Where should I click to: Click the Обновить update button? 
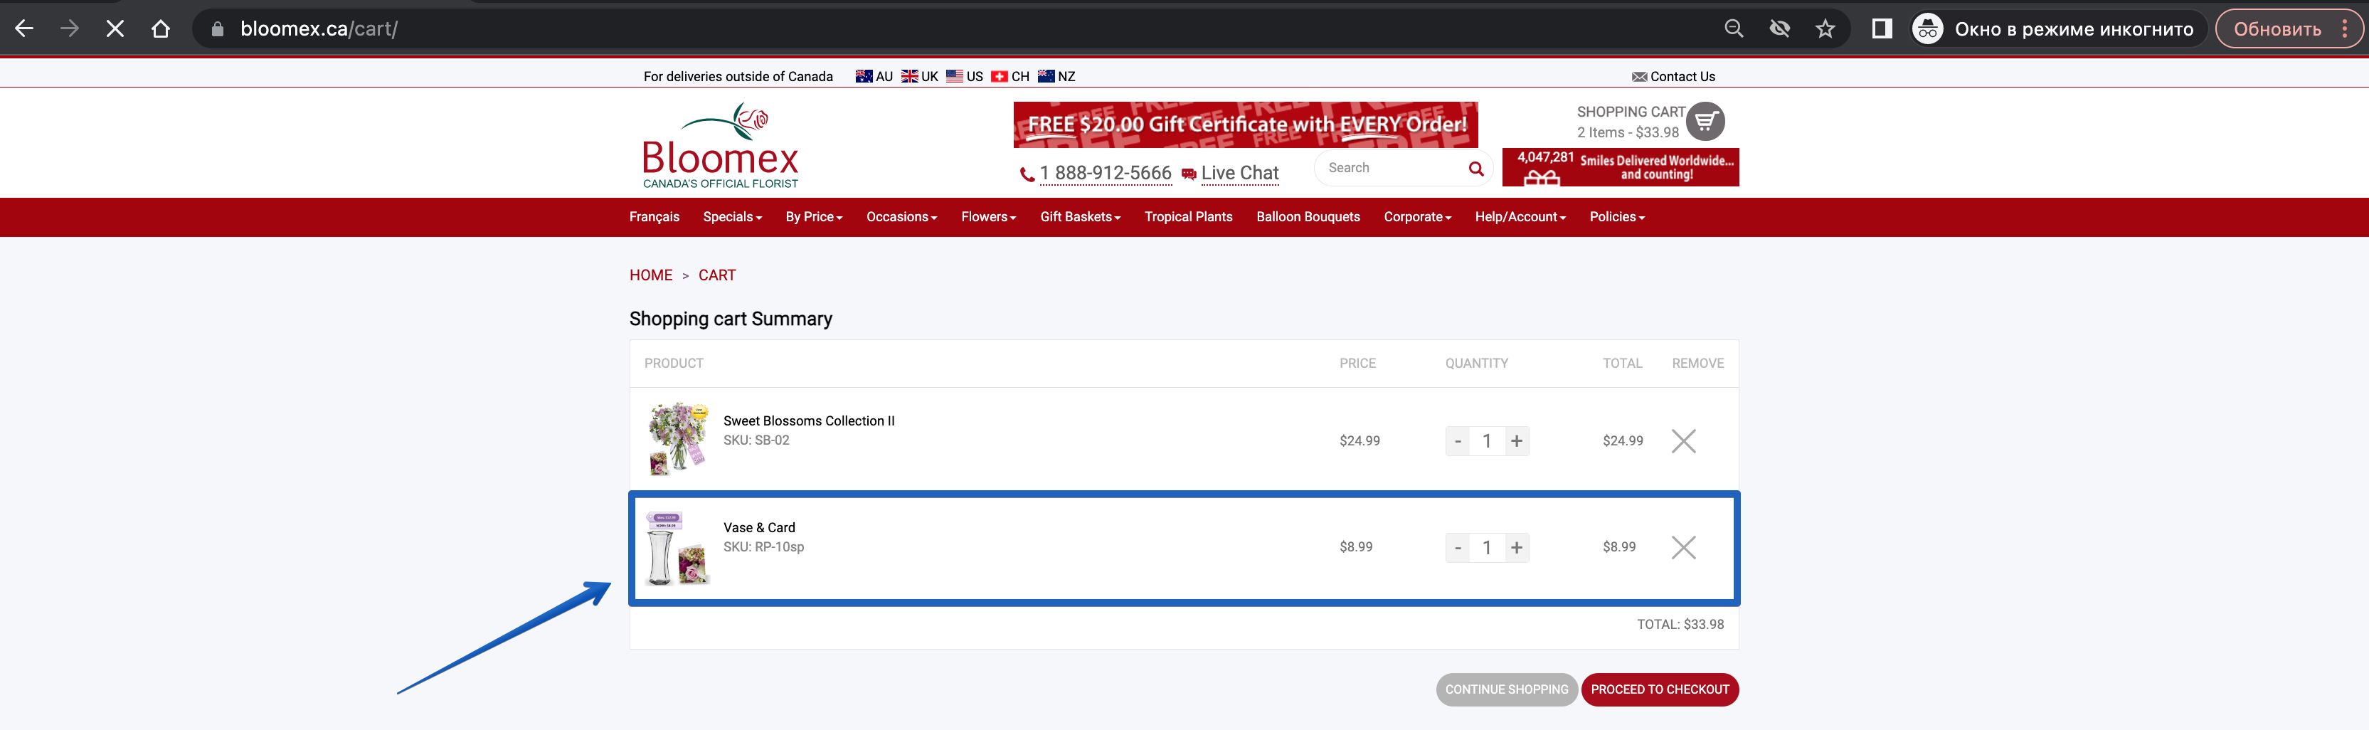(x=2277, y=28)
